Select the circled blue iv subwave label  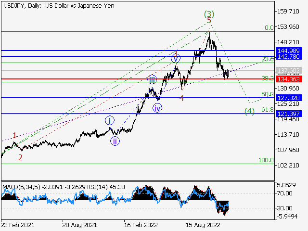tap(157, 108)
